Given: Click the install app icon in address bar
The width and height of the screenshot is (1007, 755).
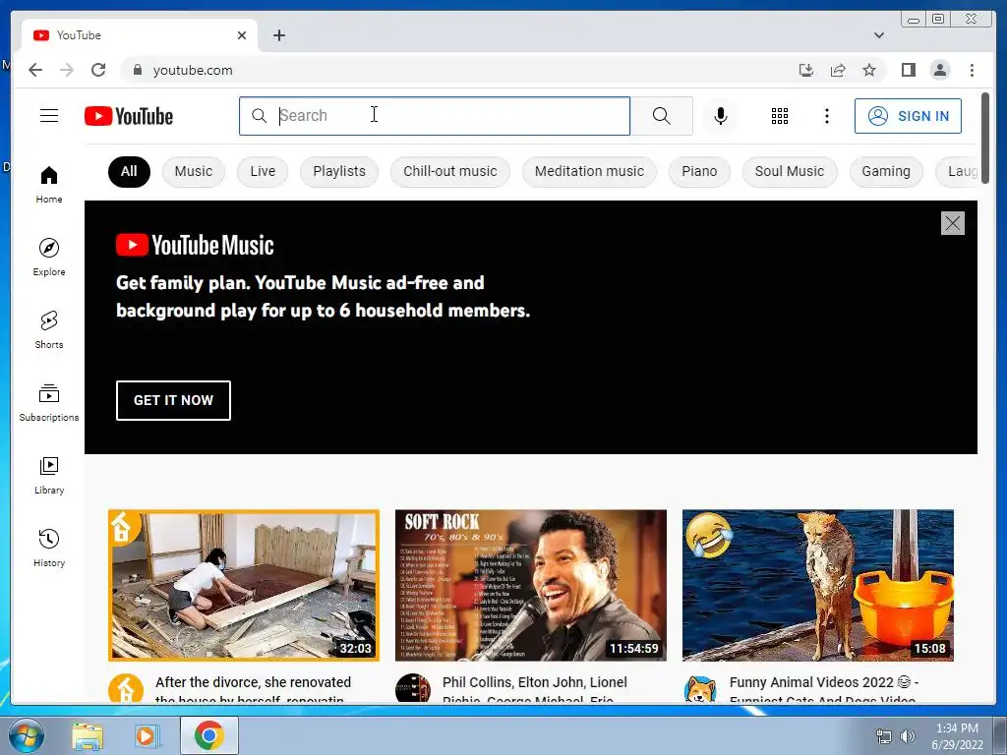Looking at the screenshot, I should 806,70.
